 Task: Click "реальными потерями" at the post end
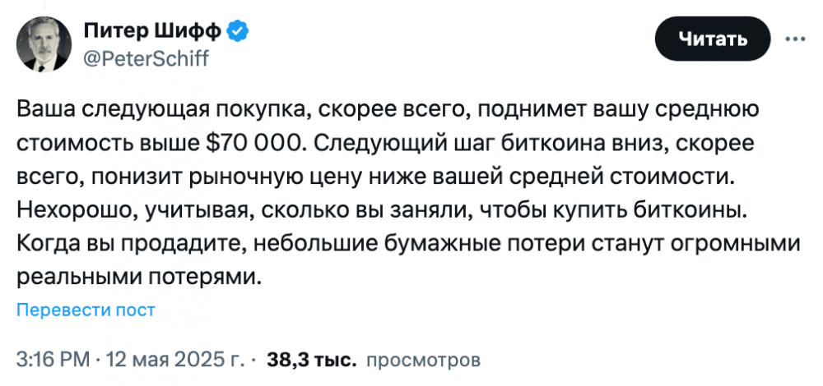(138, 278)
